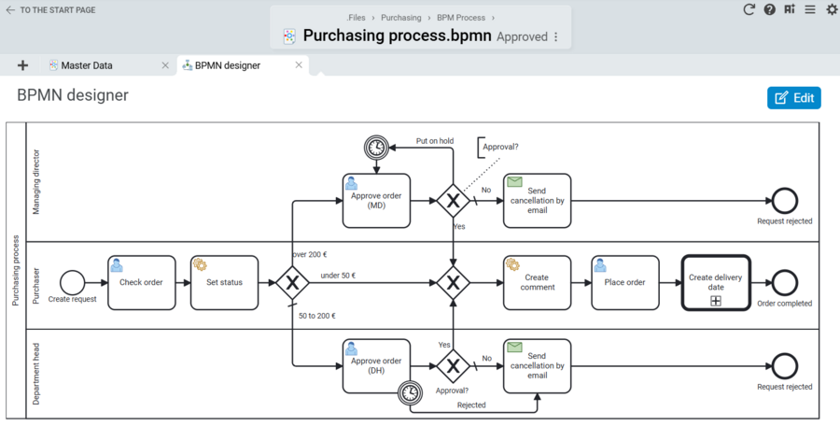This screenshot has width=840, height=426.
Task: Select the Approve order (MD) task
Action: [x=377, y=201]
